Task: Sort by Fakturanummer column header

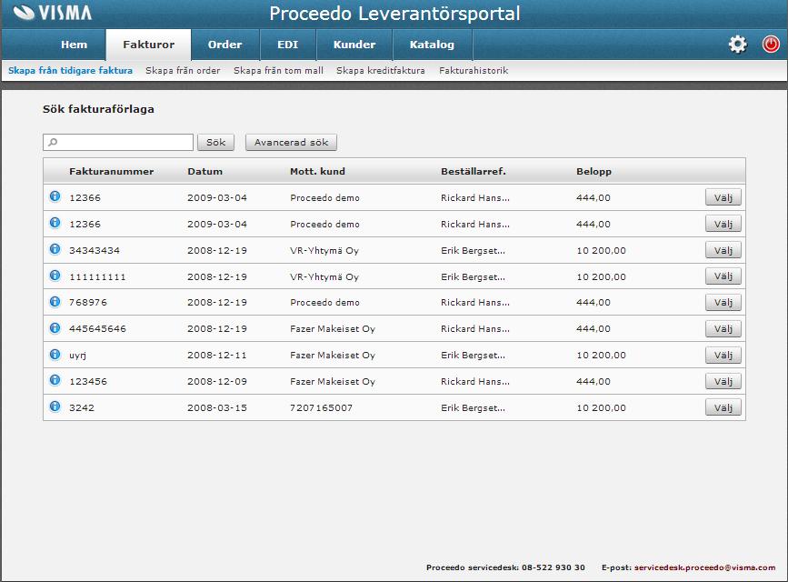Action: (112, 171)
